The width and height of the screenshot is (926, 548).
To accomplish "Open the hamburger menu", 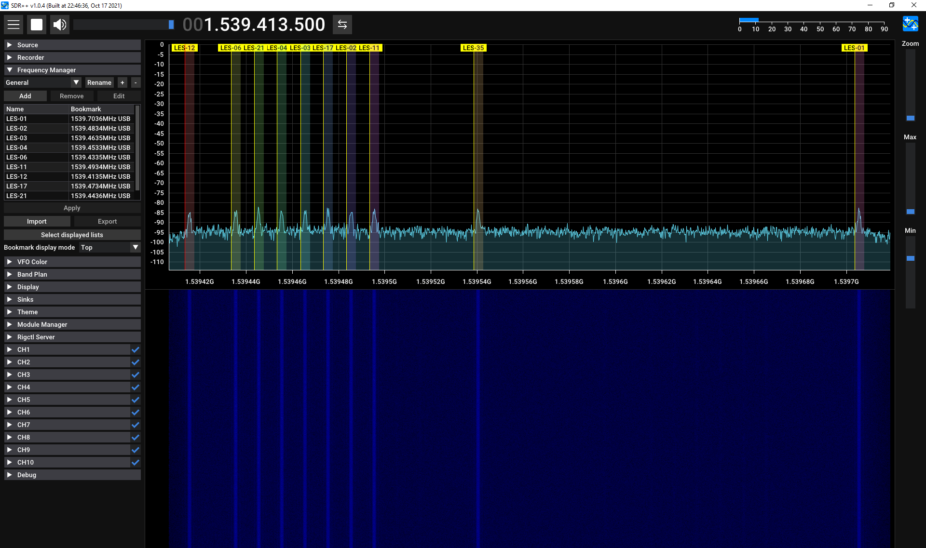I will [14, 24].
